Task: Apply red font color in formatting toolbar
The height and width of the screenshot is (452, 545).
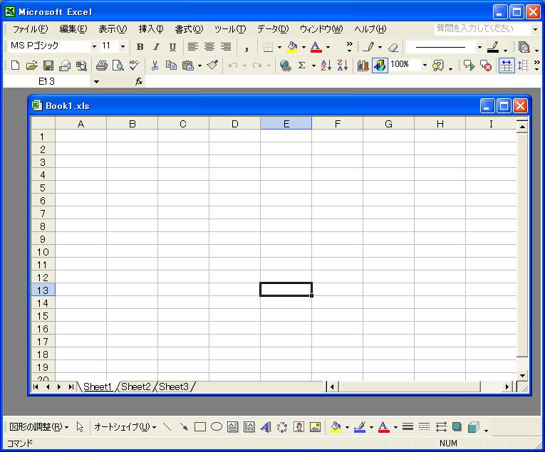Action: 316,47
